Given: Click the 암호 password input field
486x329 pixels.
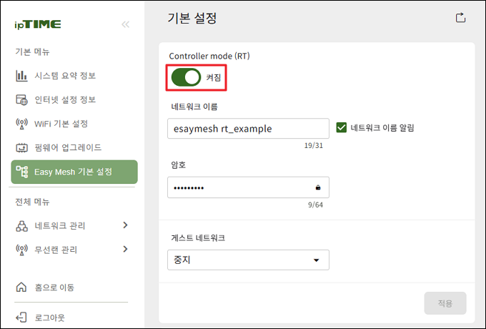Looking at the screenshot, I should [248, 187].
